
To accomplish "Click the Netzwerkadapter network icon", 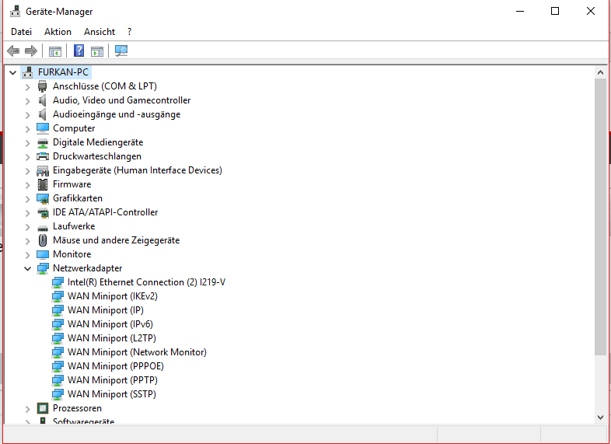I will pyautogui.click(x=43, y=268).
